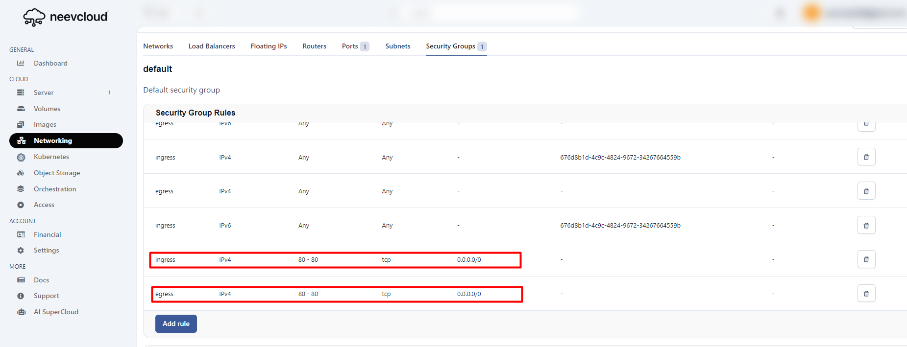Switch to the Floating IPs tab

269,46
